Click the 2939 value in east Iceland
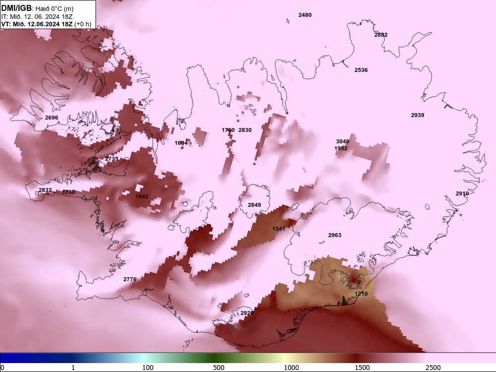 click(418, 115)
